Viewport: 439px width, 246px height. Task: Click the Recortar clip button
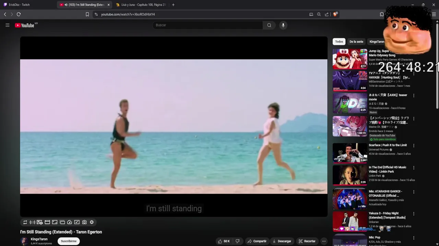pyautogui.click(x=307, y=241)
